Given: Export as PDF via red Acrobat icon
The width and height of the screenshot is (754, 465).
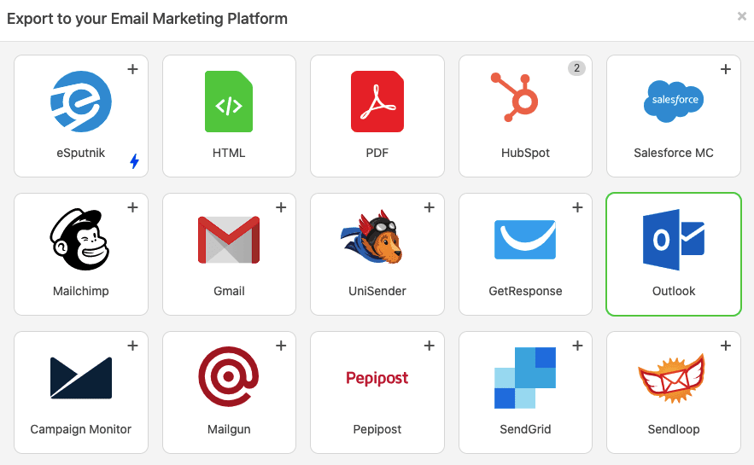Looking at the screenshot, I should [377, 102].
